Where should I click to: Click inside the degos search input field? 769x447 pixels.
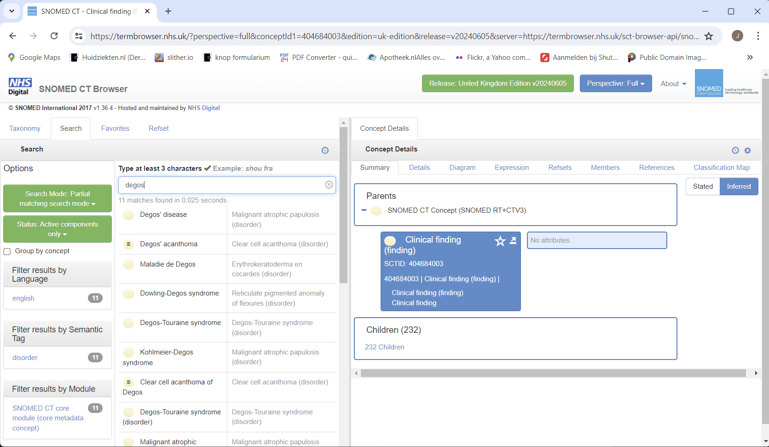(x=221, y=185)
